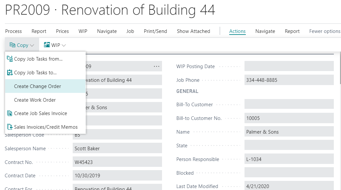Choose Create Work Order menu entry
Screen dimensions: 341x190
[35, 100]
